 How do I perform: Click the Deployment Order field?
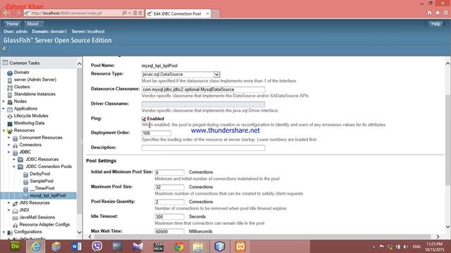pyautogui.click(x=156, y=133)
